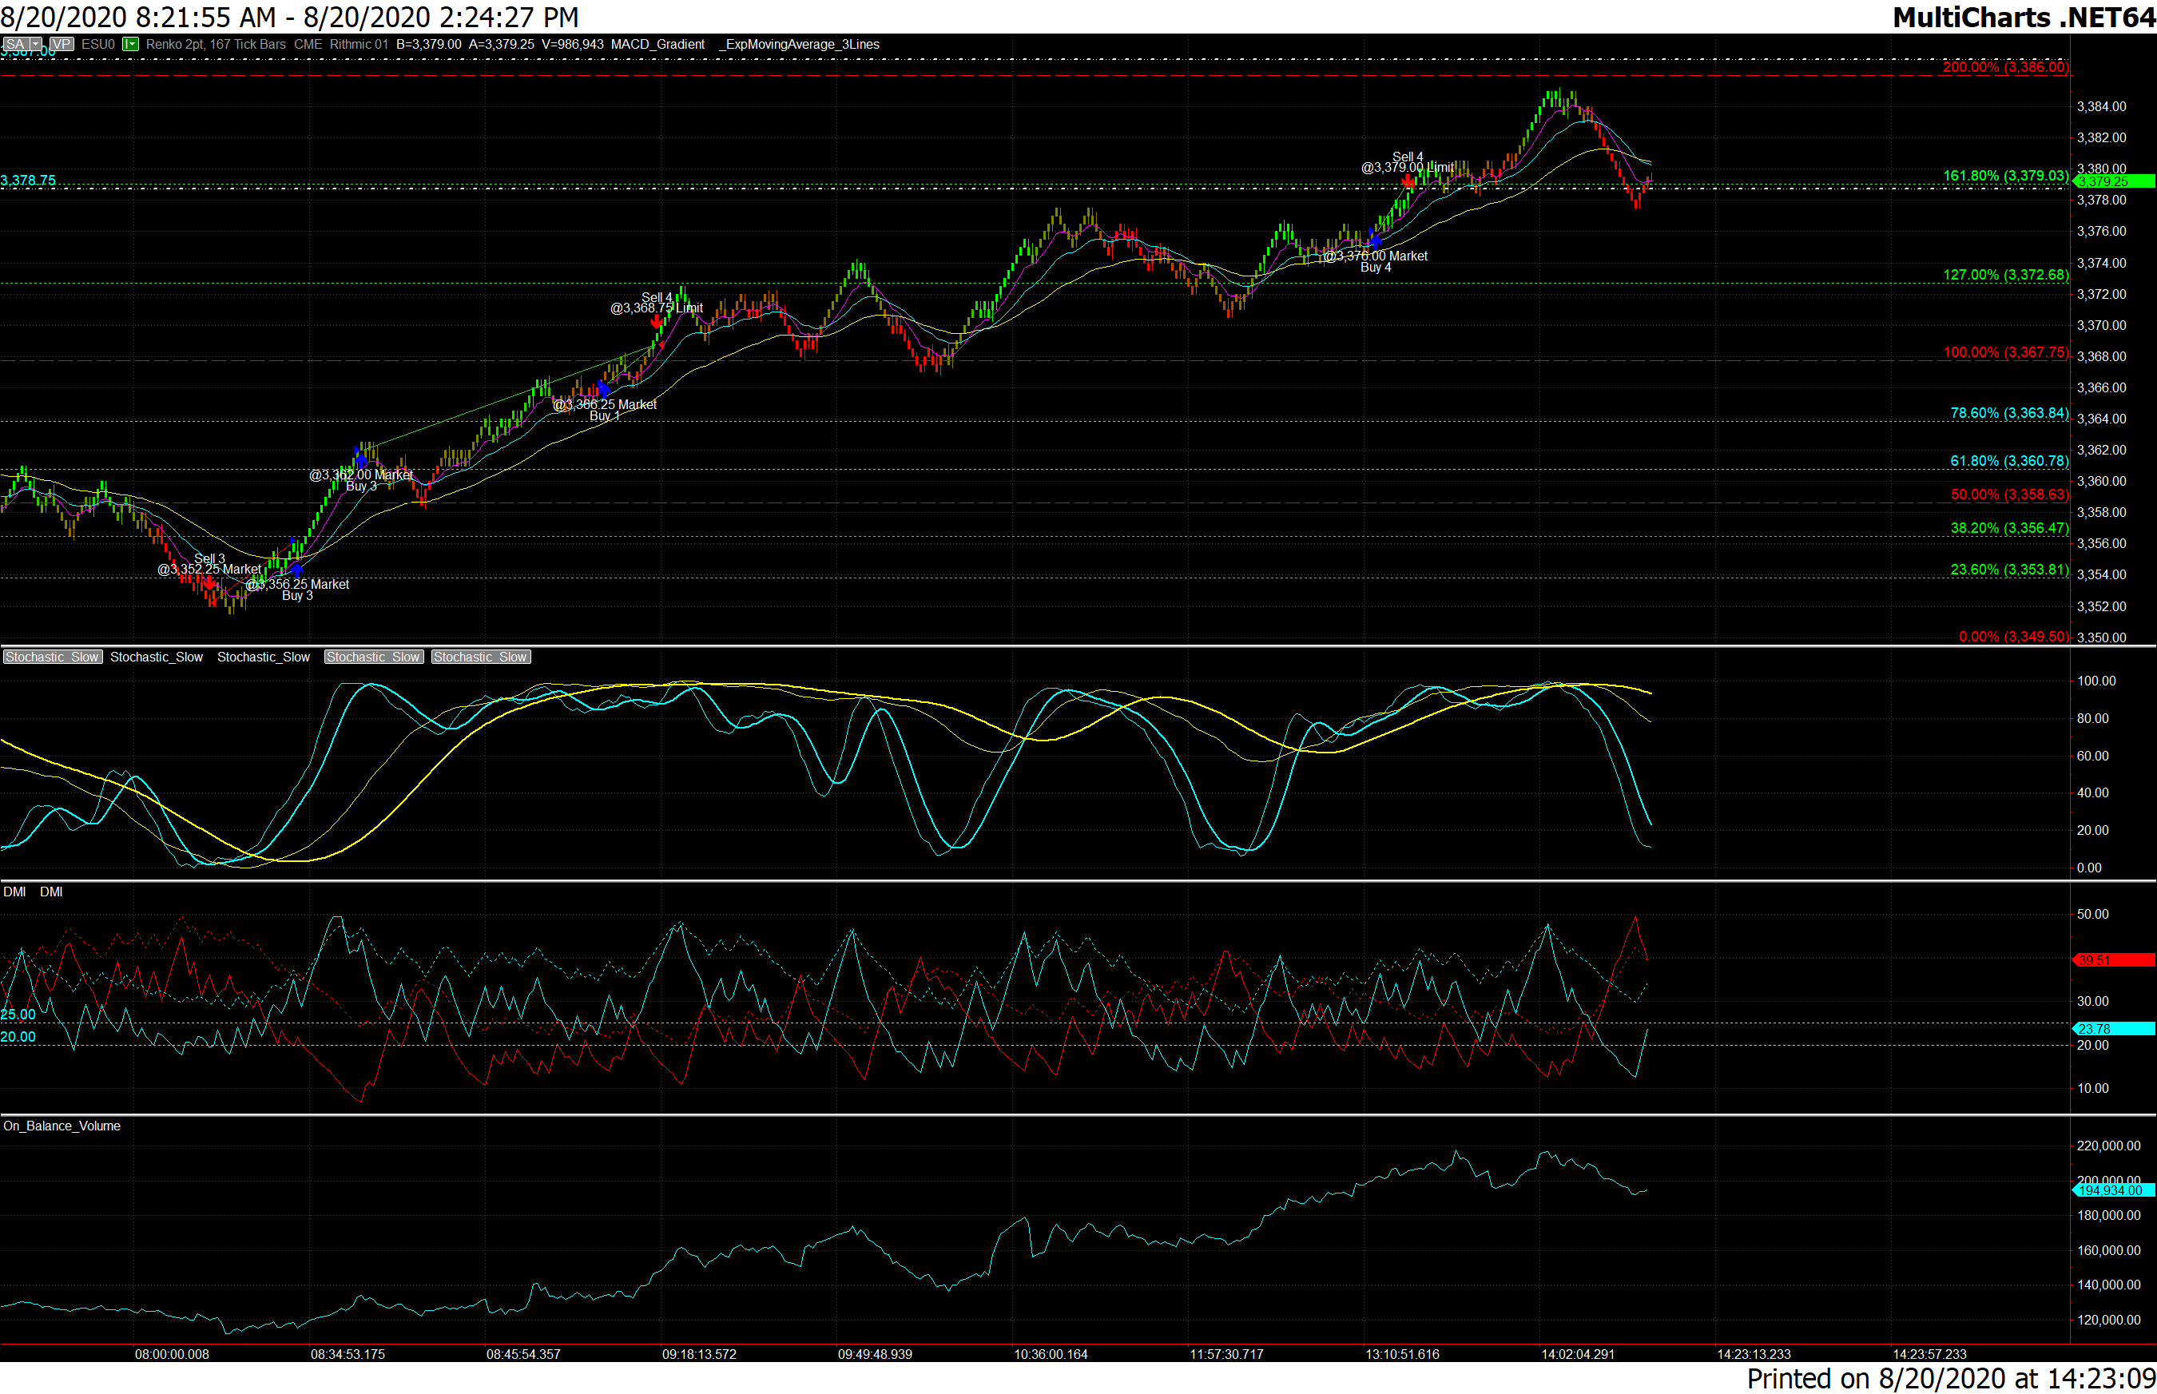Image resolution: width=2157 pixels, height=1394 pixels.
Task: Click the 09:18:13.572 time axis label
Action: (x=699, y=1354)
